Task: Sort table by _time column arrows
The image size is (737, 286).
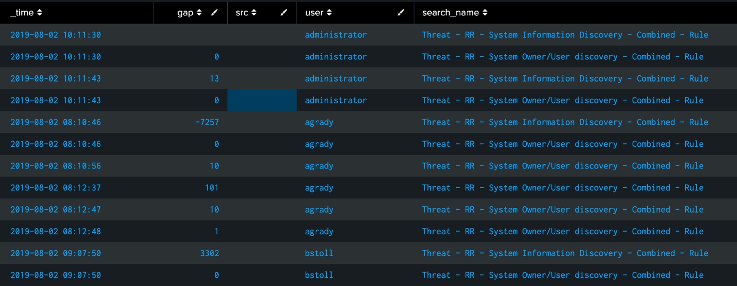Action: 40,13
